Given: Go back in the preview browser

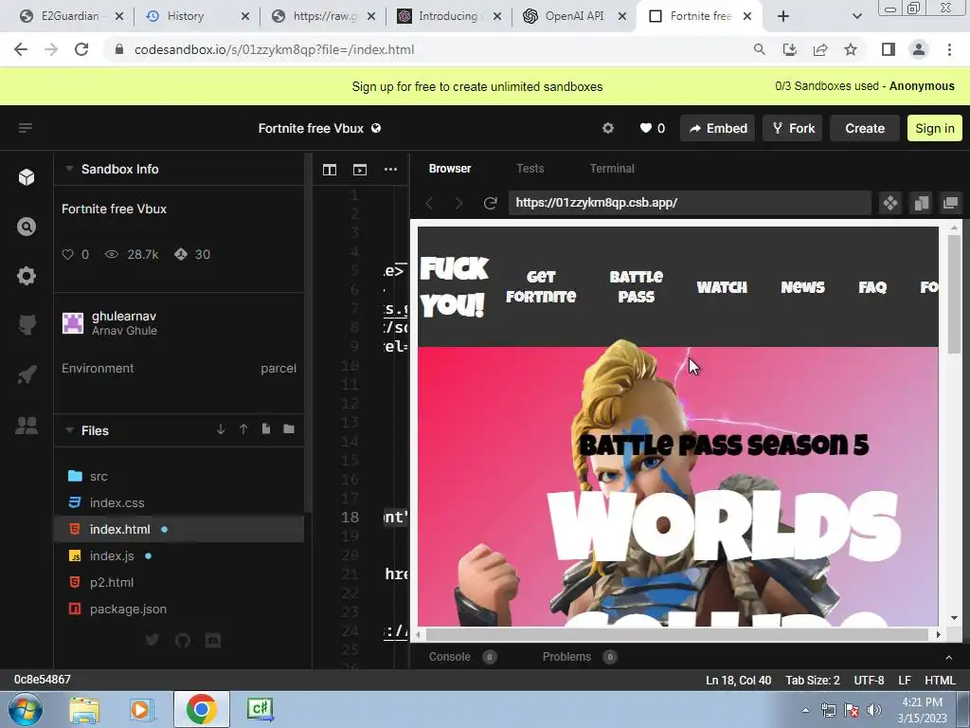Looking at the screenshot, I should tap(429, 203).
